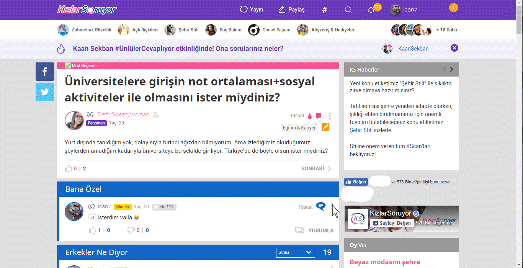
Task: Share on Facebook sidebar button
Action: pyautogui.click(x=45, y=72)
